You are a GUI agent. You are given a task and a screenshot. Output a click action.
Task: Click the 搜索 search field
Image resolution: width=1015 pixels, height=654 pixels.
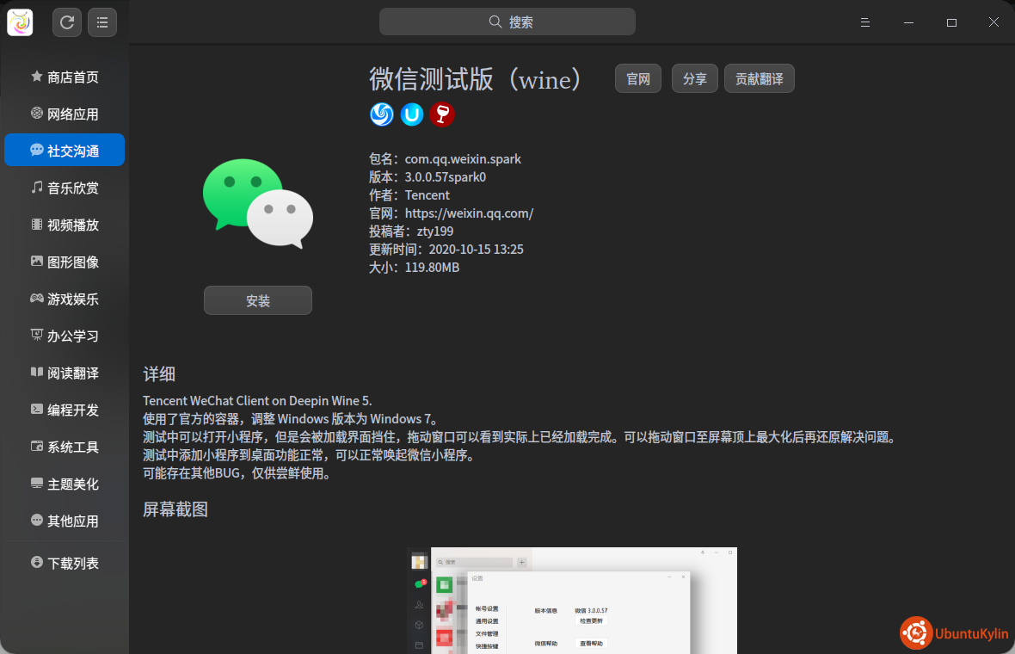[507, 22]
